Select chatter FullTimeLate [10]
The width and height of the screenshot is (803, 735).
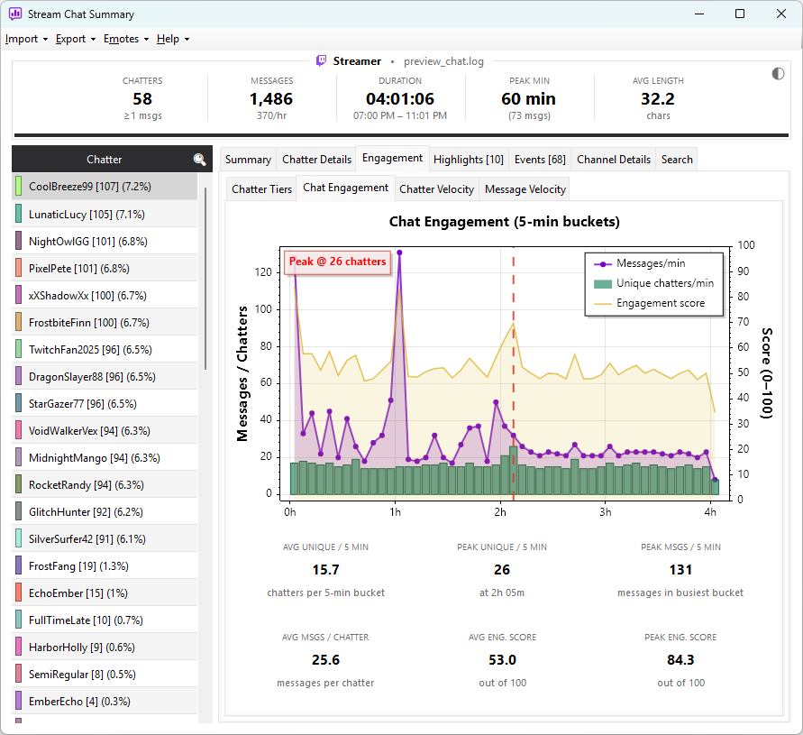105,620
